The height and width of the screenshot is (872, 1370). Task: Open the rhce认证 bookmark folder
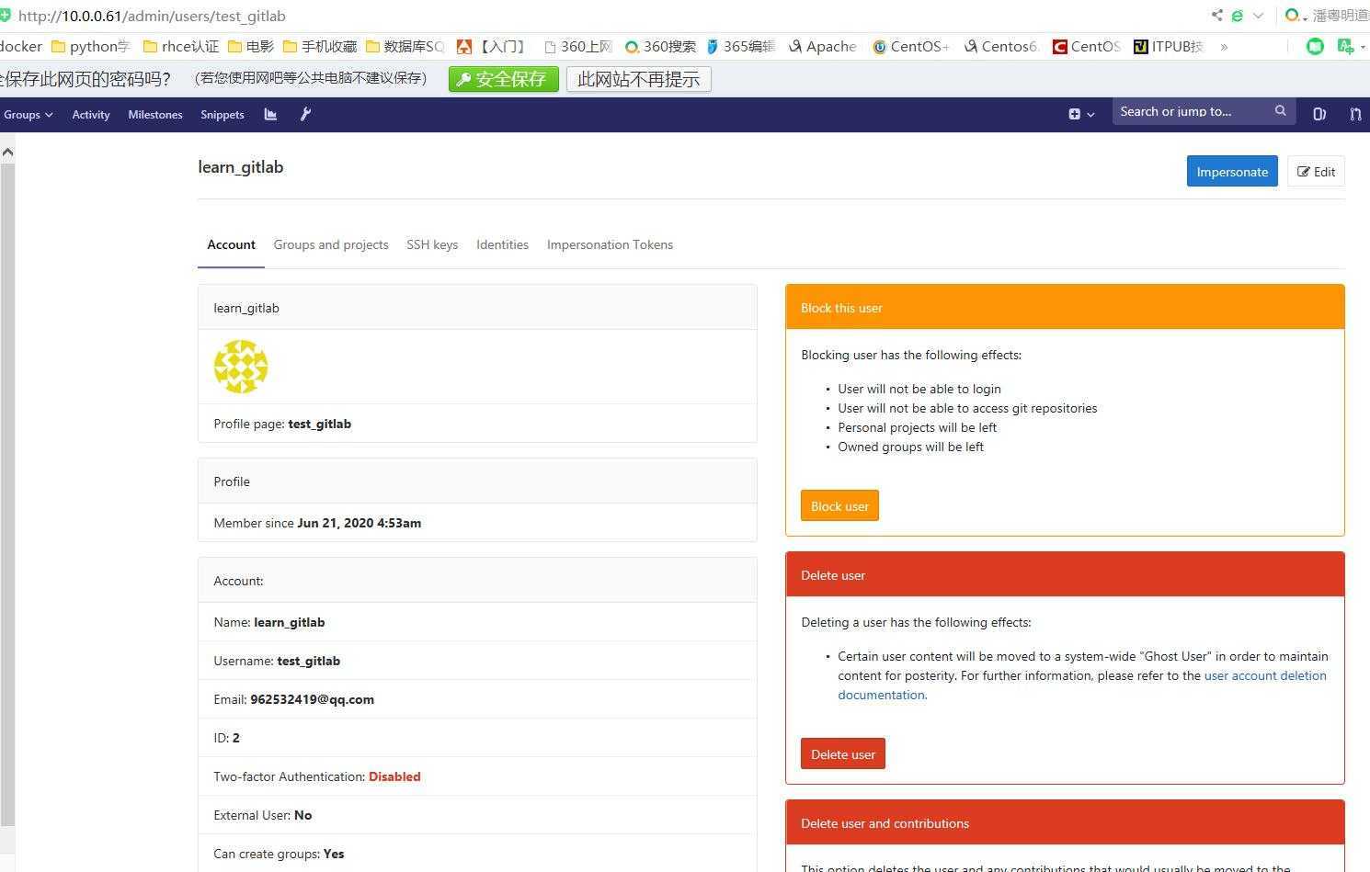pyautogui.click(x=181, y=46)
